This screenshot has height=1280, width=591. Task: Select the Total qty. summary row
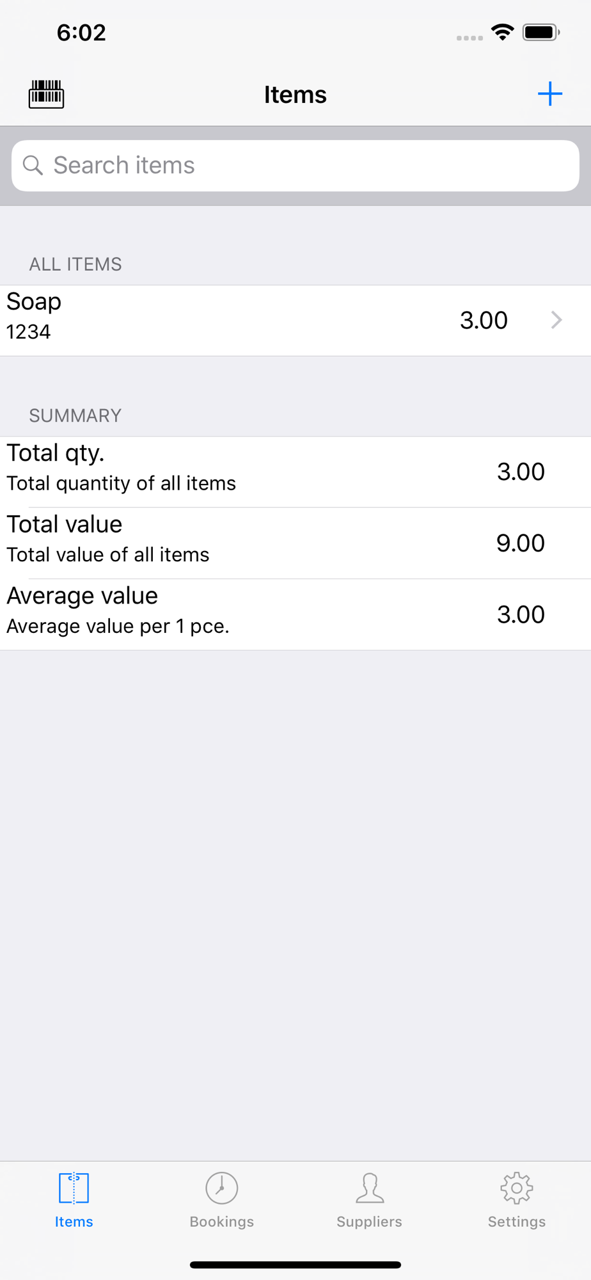click(x=295, y=472)
